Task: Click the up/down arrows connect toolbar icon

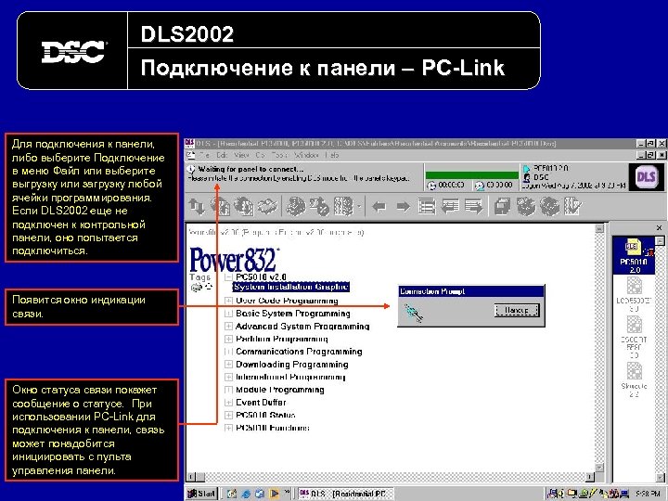Action: pos(197,207)
